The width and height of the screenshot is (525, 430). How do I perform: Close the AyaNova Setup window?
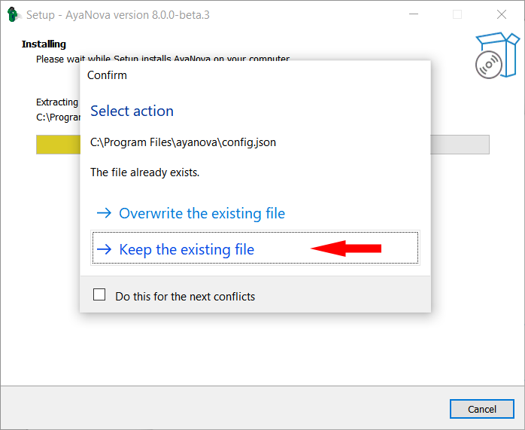[x=501, y=14]
